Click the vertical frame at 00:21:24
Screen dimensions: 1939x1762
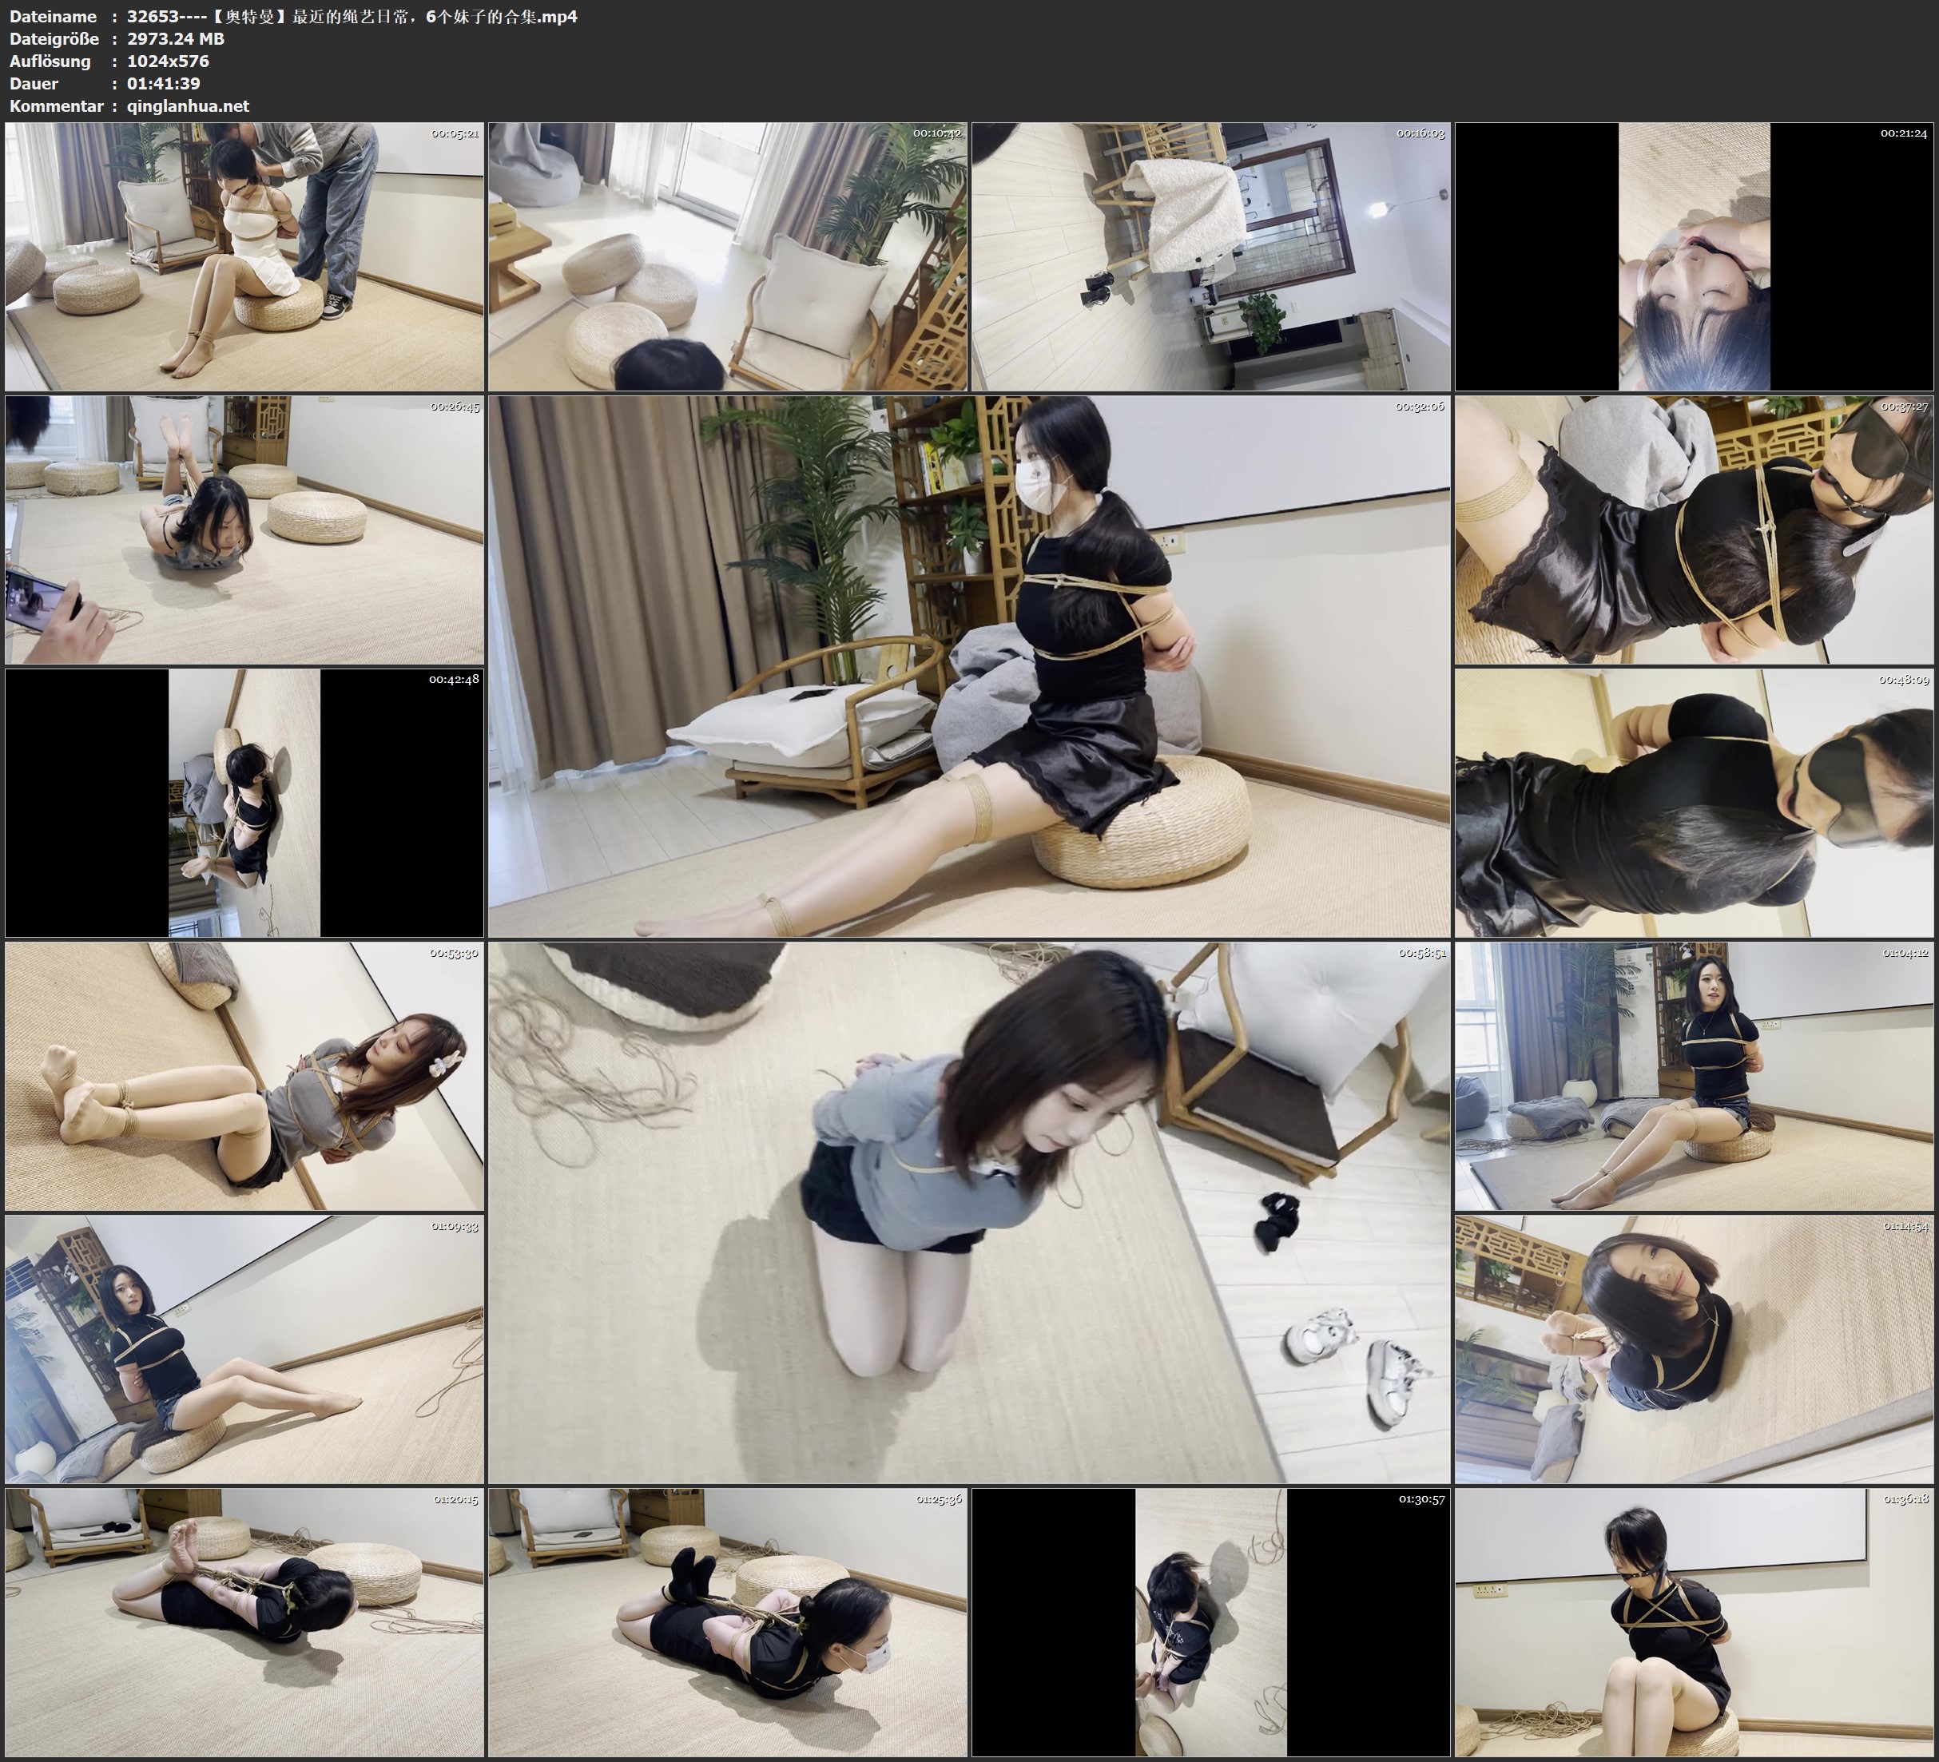pos(1694,256)
